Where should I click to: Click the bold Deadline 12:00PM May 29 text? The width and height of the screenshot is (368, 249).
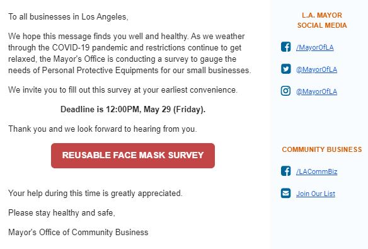click(133, 109)
